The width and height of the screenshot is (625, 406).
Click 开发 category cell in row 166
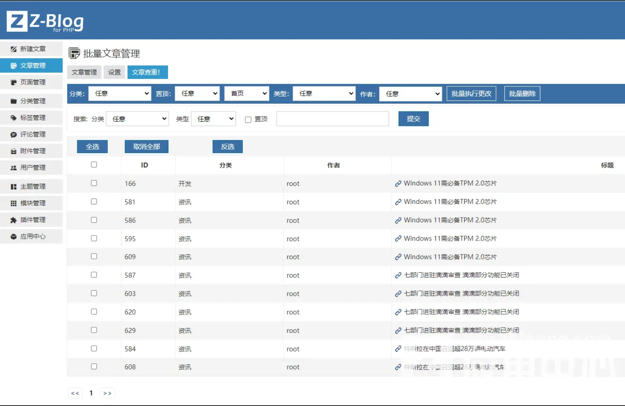point(185,184)
